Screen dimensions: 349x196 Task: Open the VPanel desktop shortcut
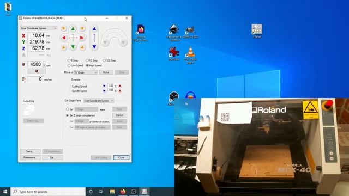[257, 31]
